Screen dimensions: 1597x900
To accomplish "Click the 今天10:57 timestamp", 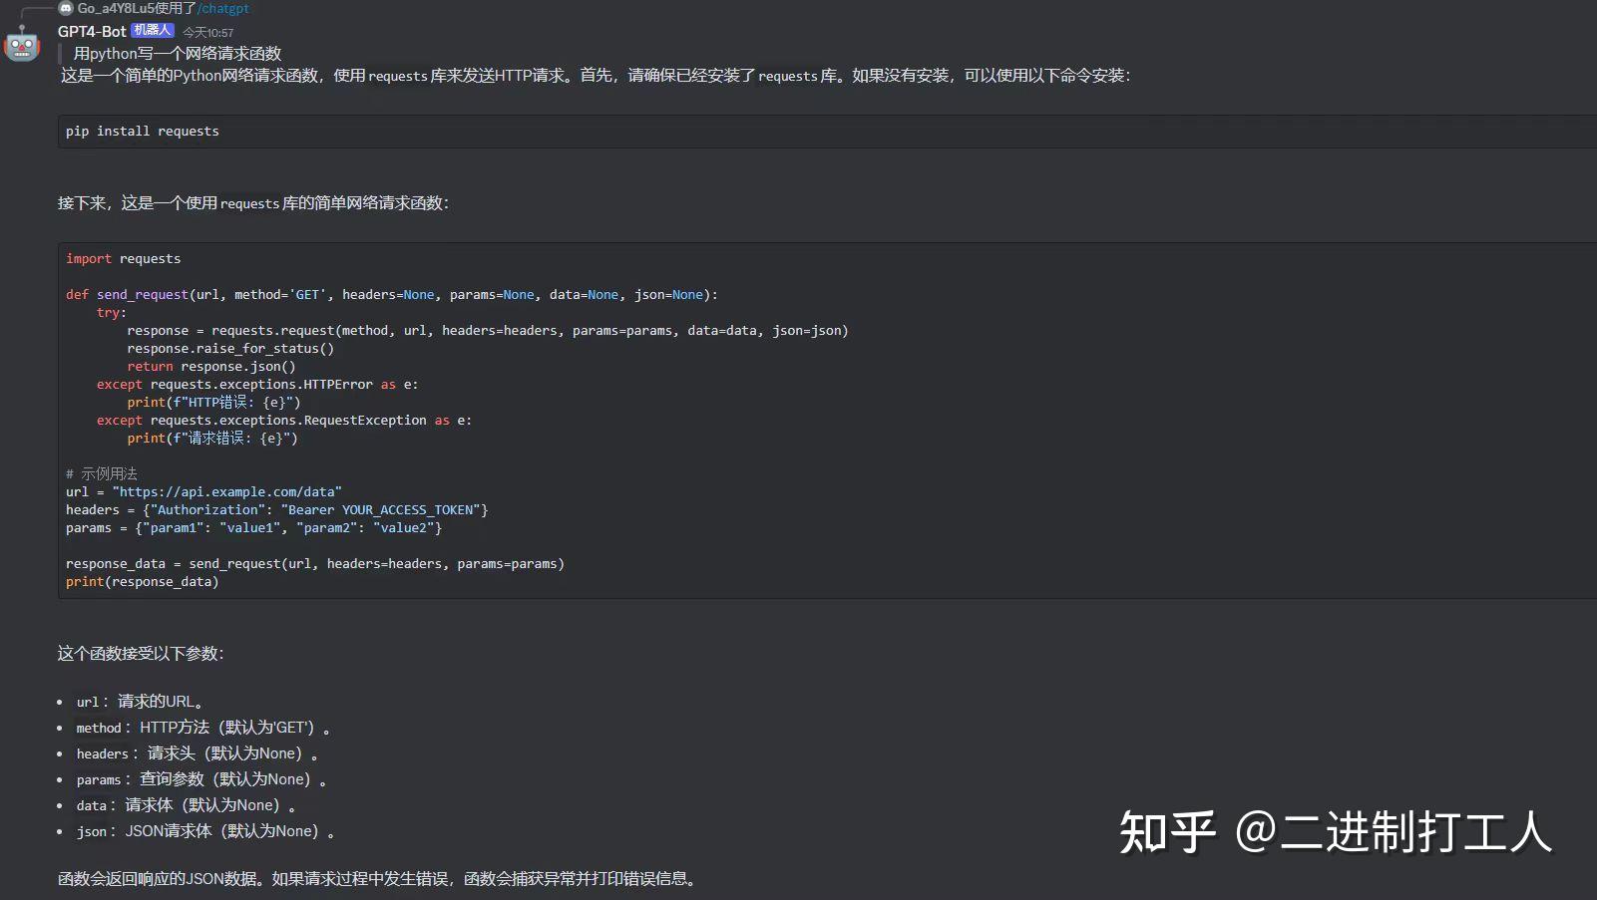I will point(206,31).
